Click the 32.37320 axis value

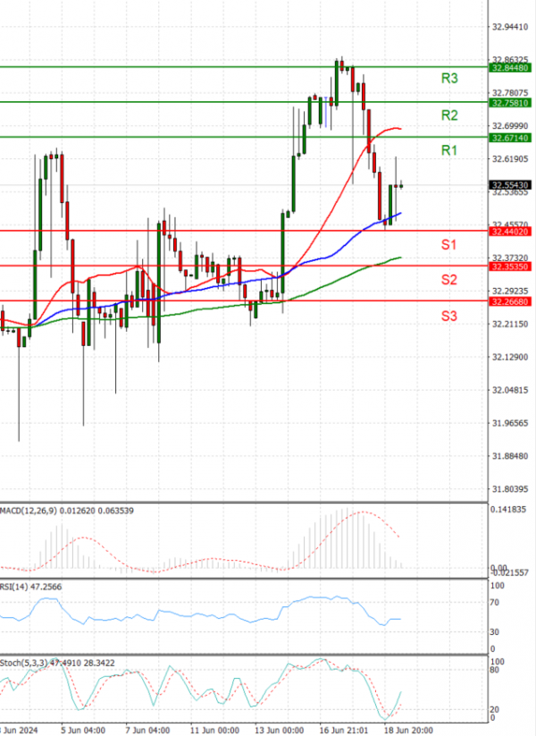510,258
